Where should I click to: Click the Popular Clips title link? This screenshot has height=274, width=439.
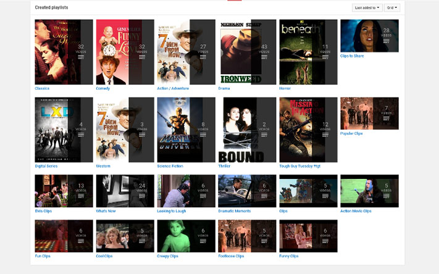[351, 133]
